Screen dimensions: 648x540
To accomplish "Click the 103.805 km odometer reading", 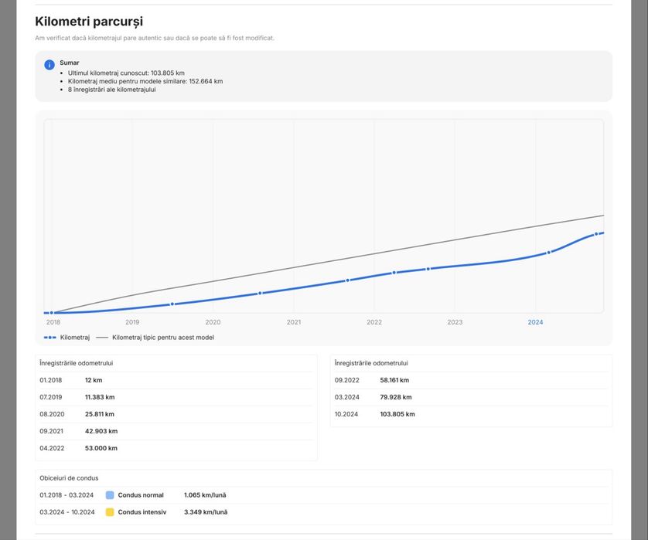I will 397,414.
